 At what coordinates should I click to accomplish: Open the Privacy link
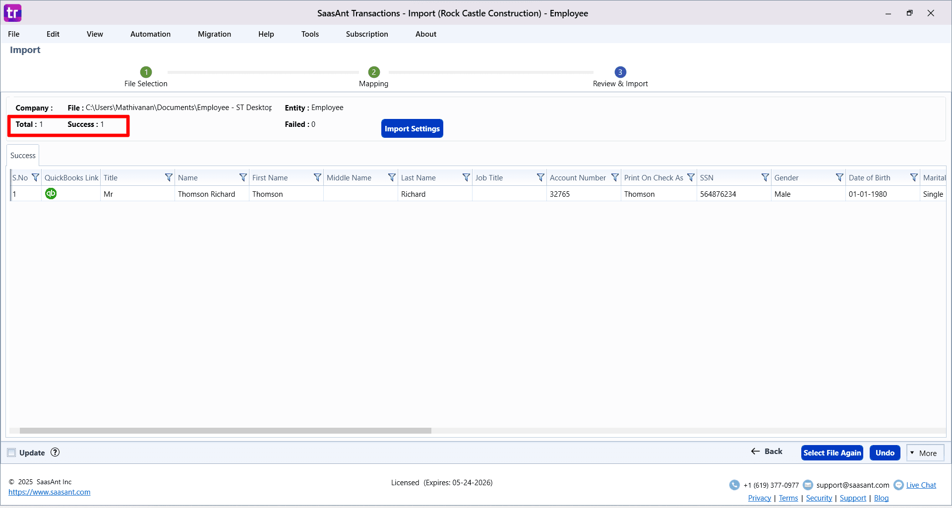[x=759, y=498]
